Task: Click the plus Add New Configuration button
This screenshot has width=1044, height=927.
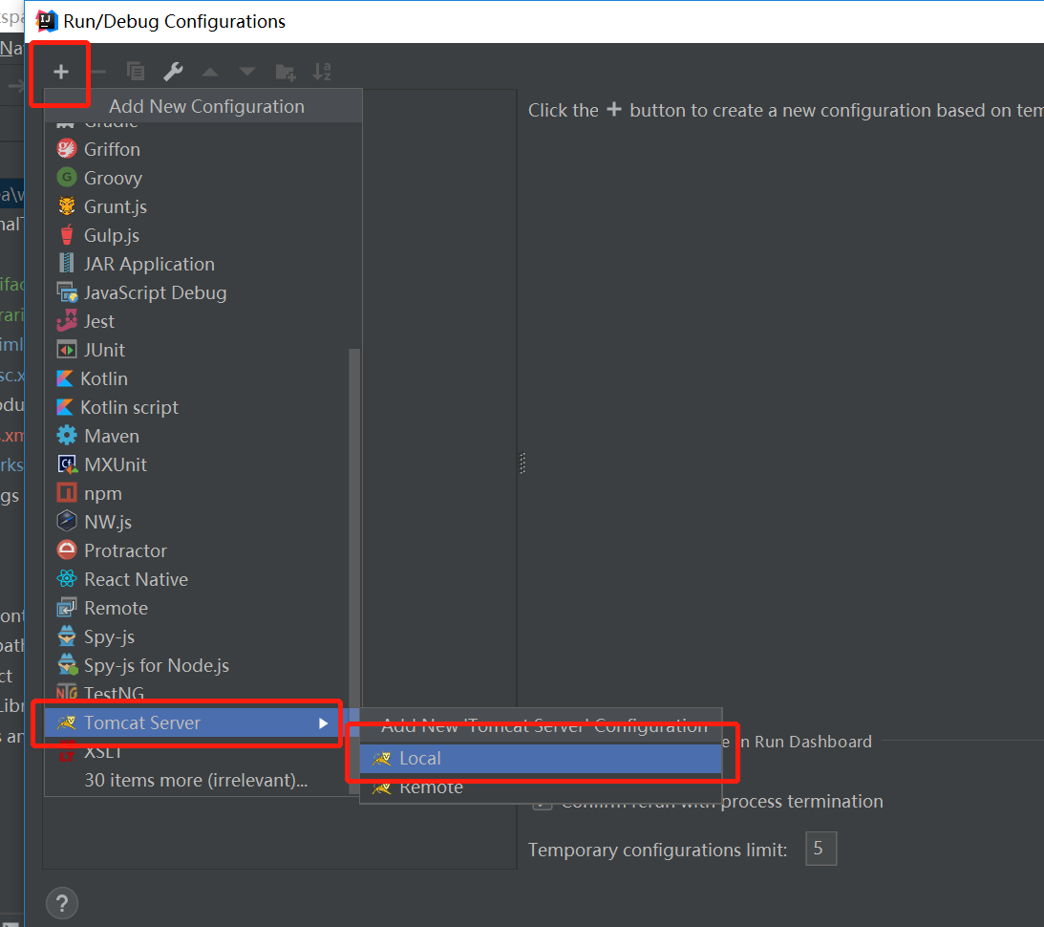Action: pos(60,72)
